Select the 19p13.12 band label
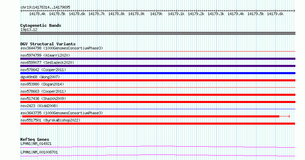 coord(29,30)
